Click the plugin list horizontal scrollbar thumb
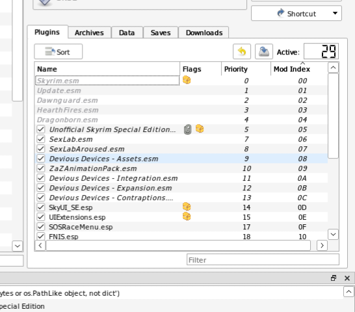Screen dimensions: 355x312 pos(178,246)
